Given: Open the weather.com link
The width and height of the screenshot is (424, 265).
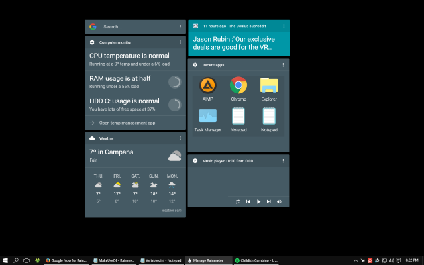Looking at the screenshot, I should pyautogui.click(x=172, y=211).
